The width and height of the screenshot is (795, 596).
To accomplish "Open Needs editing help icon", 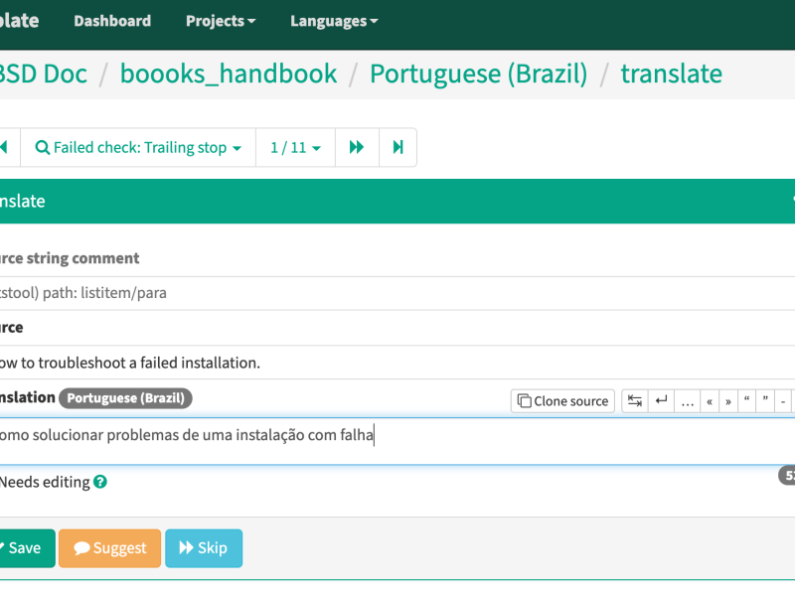I will [100, 482].
